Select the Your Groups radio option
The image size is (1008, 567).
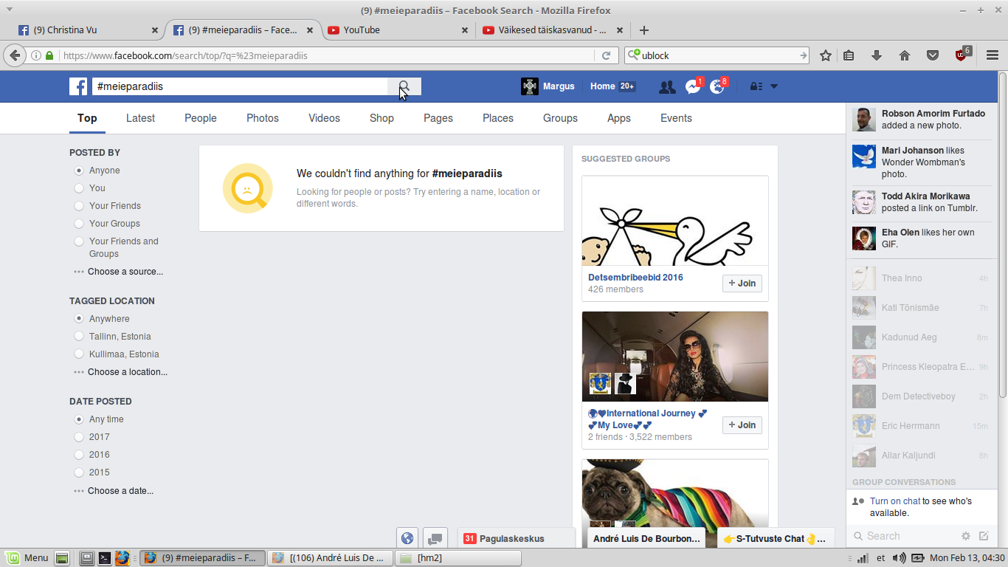[x=79, y=224]
